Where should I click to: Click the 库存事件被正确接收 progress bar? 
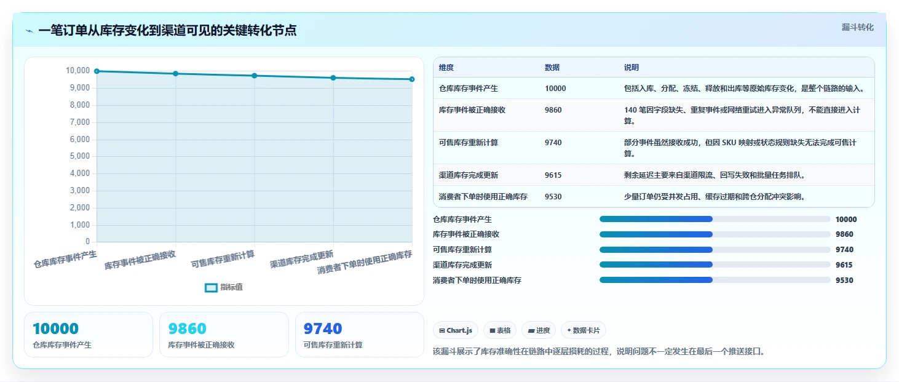715,234
